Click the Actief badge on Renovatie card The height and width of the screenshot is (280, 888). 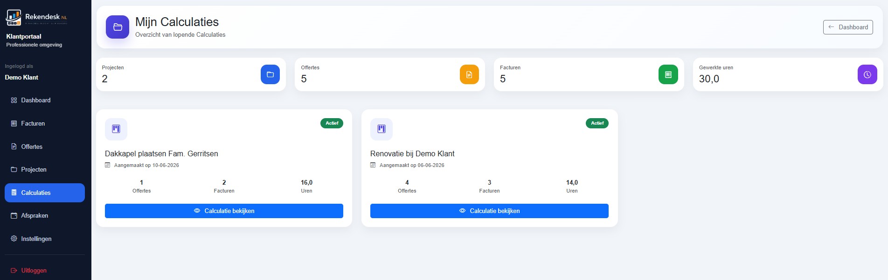coord(597,123)
